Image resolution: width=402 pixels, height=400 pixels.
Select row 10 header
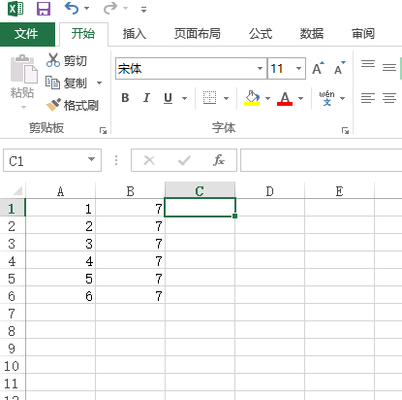[13, 366]
